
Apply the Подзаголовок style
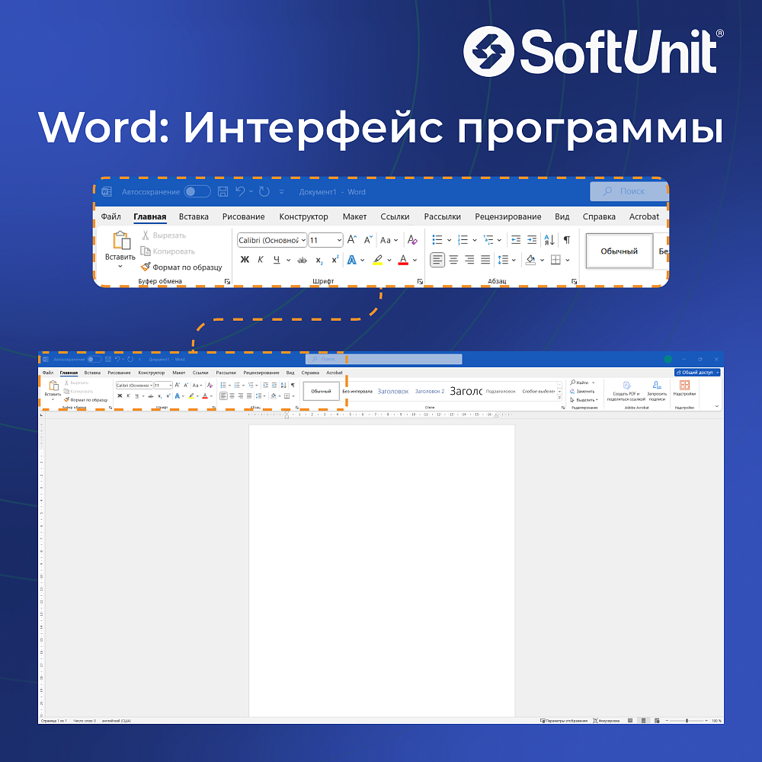click(x=501, y=391)
